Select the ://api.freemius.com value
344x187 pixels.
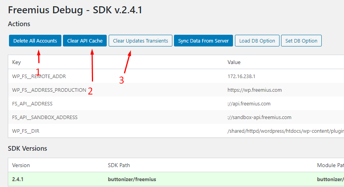coord(249,104)
